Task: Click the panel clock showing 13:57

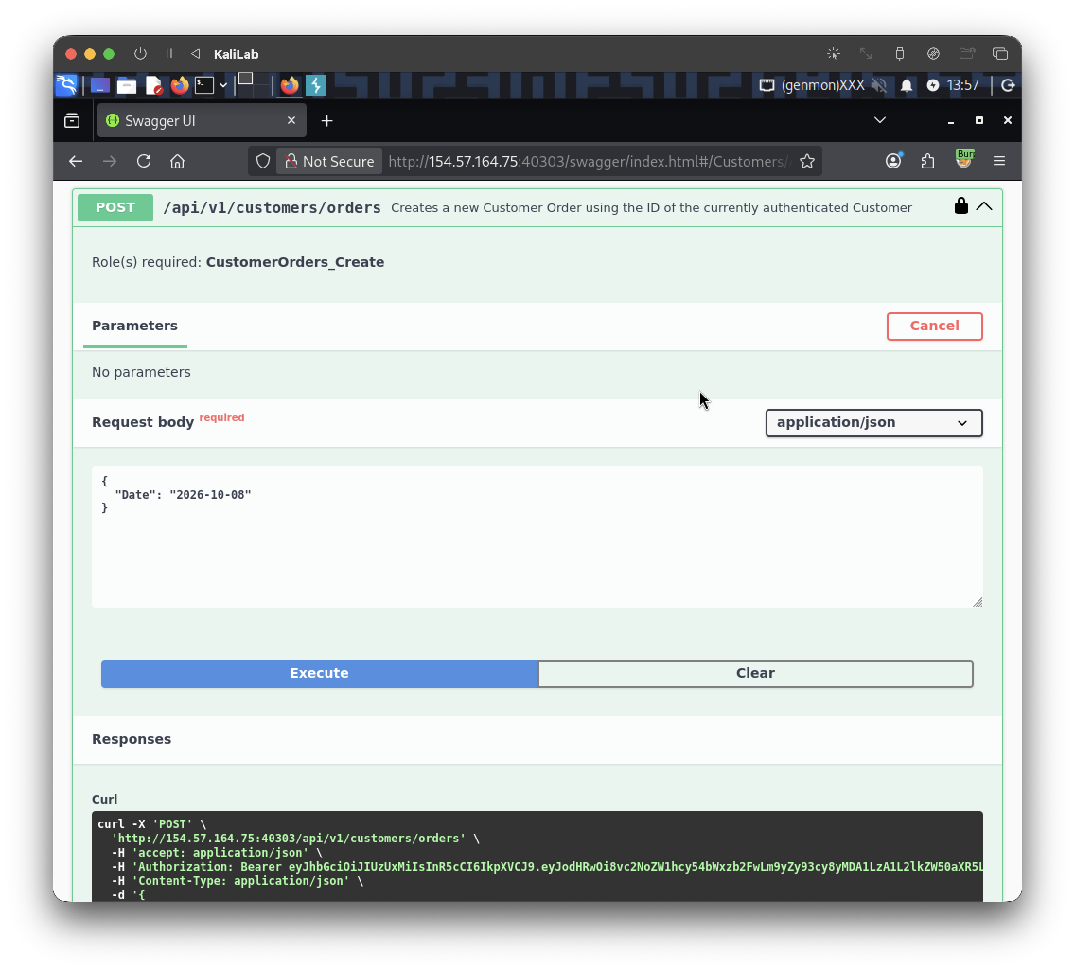Action: click(x=962, y=85)
